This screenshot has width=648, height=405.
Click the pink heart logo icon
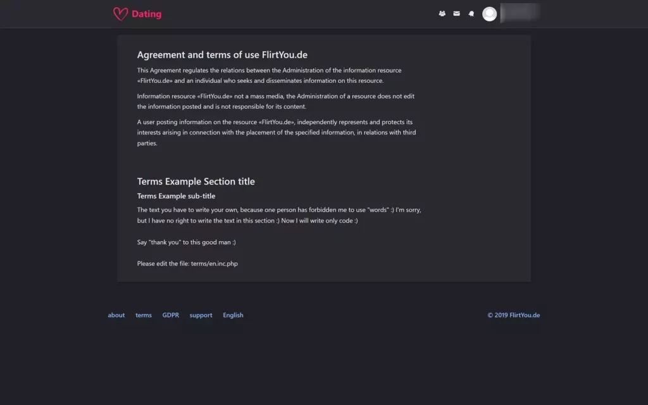click(x=120, y=14)
